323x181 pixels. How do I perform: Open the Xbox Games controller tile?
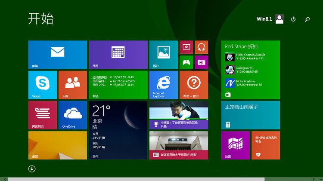tap(186, 62)
